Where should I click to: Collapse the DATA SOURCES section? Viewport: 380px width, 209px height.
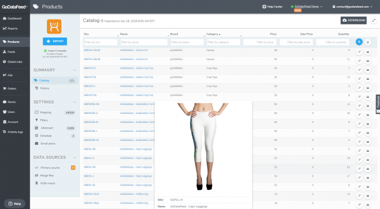click(x=75, y=158)
